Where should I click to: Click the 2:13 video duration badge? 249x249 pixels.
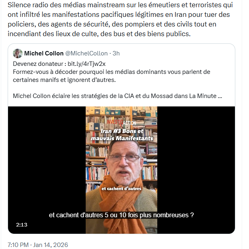click(22, 225)
